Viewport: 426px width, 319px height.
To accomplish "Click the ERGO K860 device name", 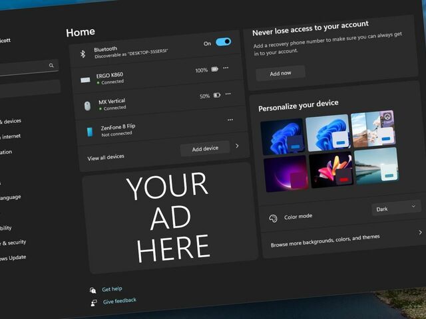I will click(109, 75).
